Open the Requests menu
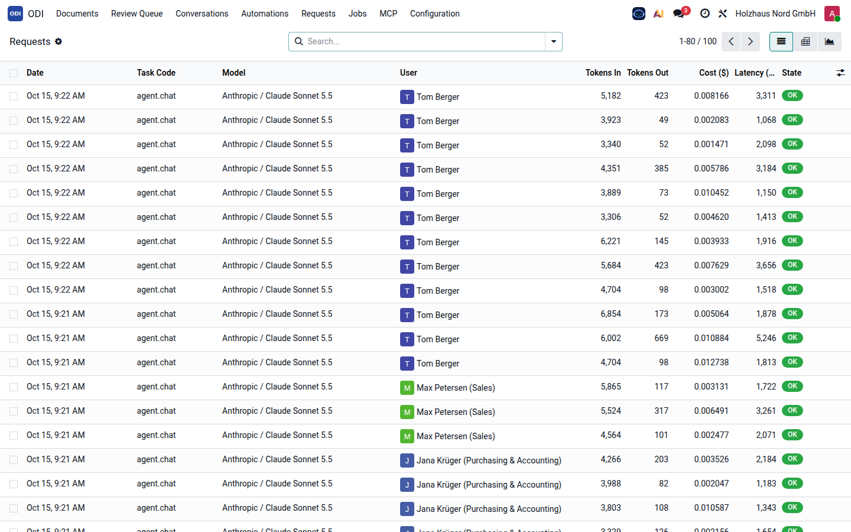Image resolution: width=851 pixels, height=532 pixels. tap(318, 14)
